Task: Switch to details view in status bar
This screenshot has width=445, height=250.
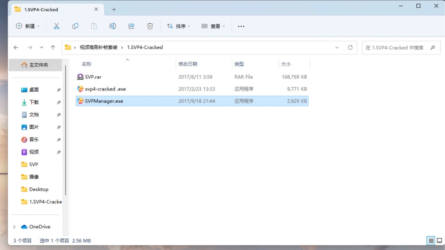Action: point(431,241)
